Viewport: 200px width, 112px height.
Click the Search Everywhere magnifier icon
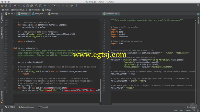click(198, 5)
